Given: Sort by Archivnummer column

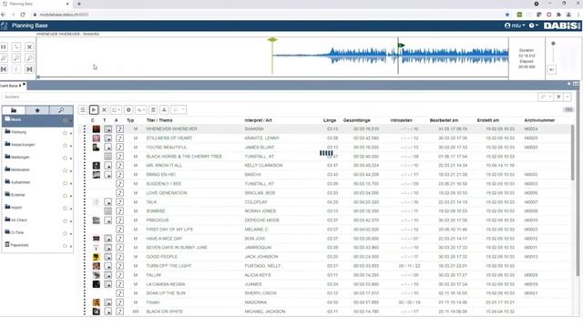Looking at the screenshot, I should click(x=539, y=120).
